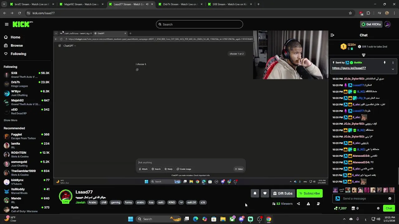Mute audio on Lsaad77 tab speaker icon

[147, 4]
